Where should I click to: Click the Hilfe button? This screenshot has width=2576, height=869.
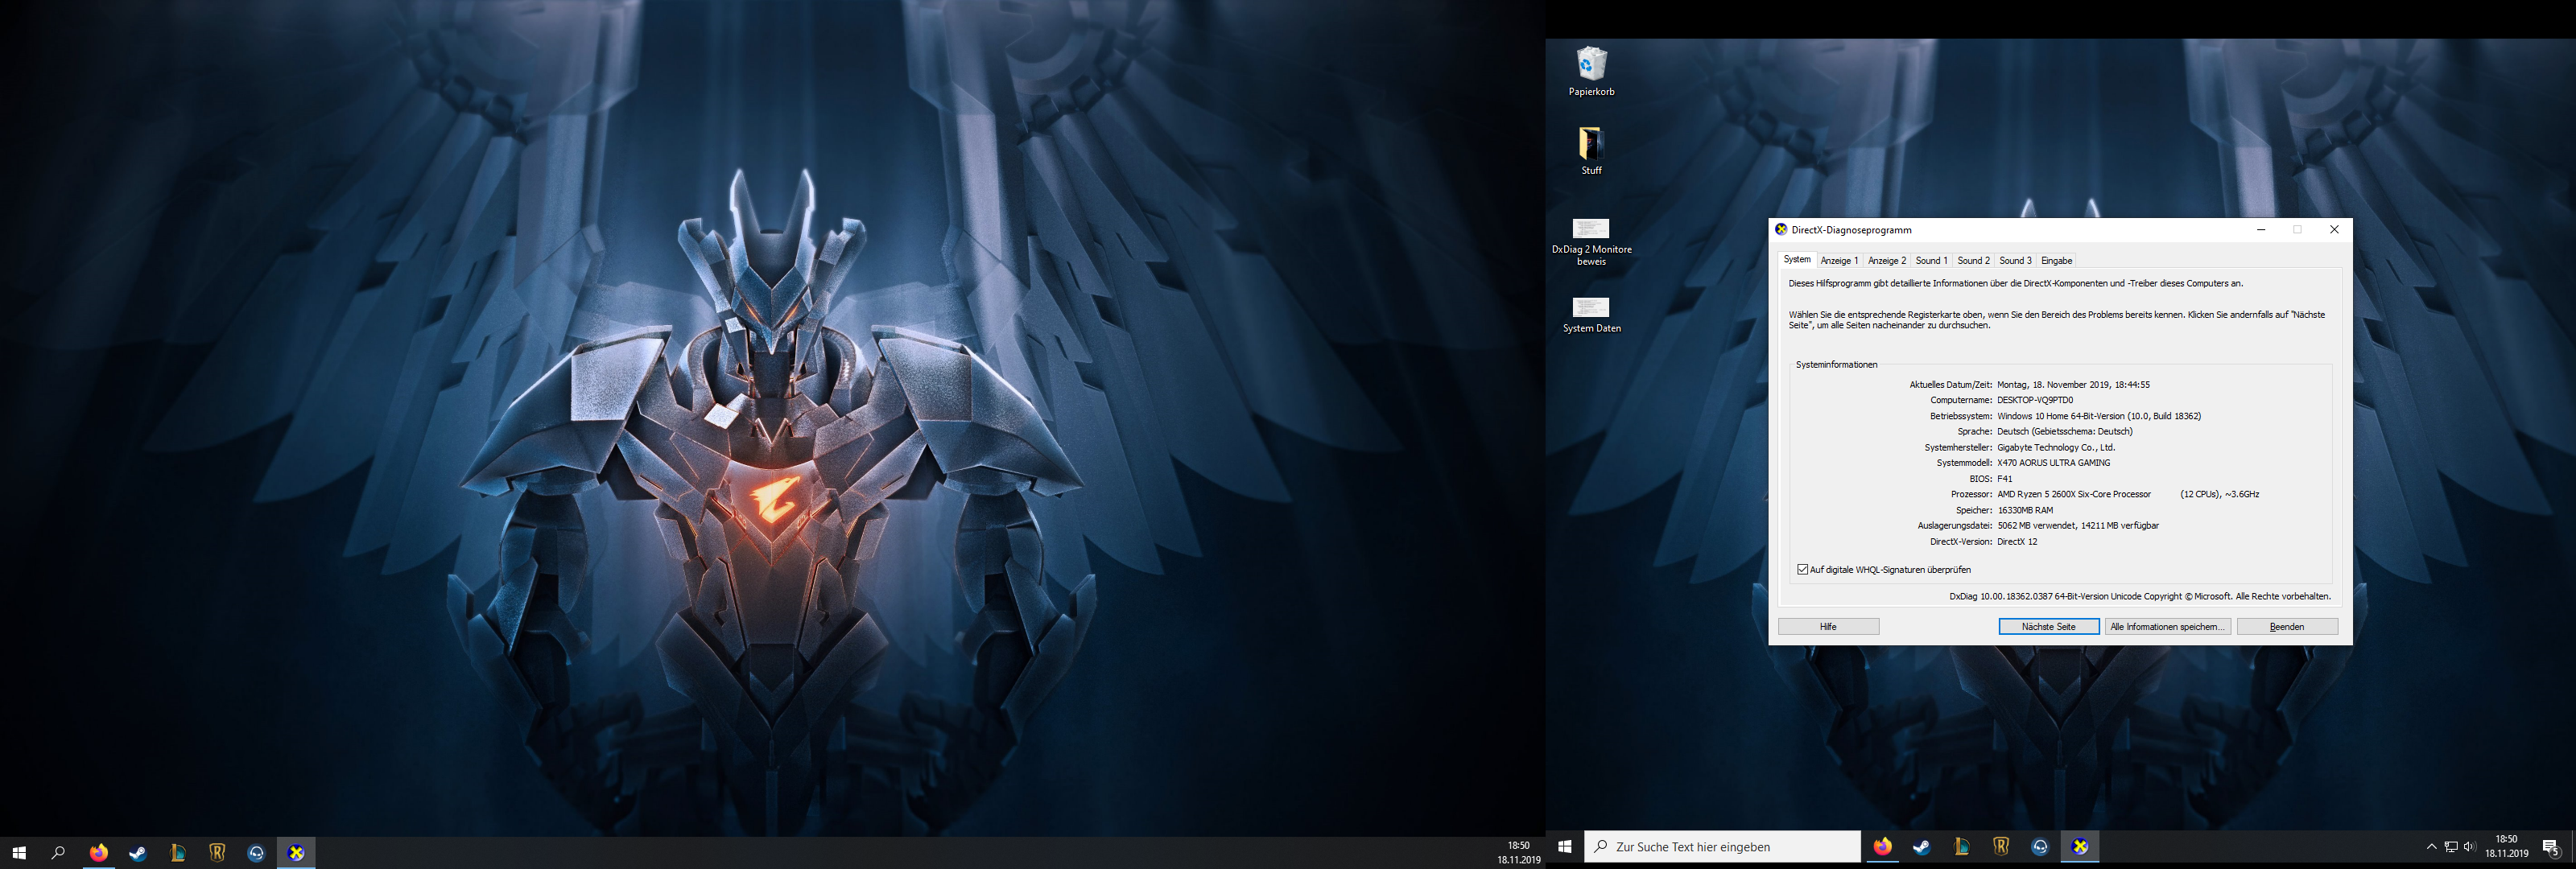click(x=1828, y=626)
